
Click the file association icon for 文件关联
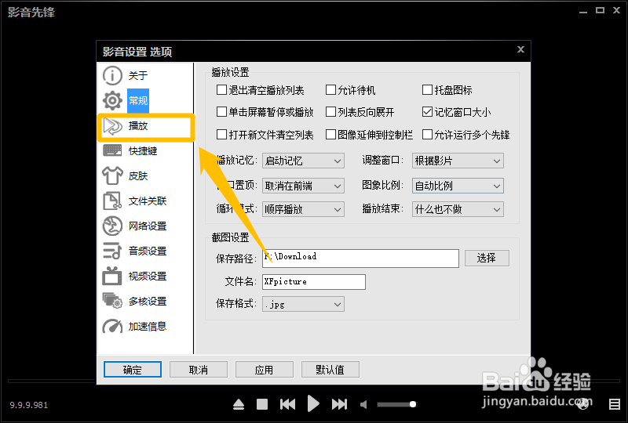(x=112, y=201)
